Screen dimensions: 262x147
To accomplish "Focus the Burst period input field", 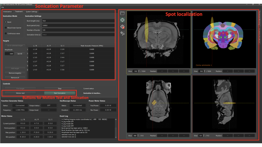I will [x=78, y=25].
